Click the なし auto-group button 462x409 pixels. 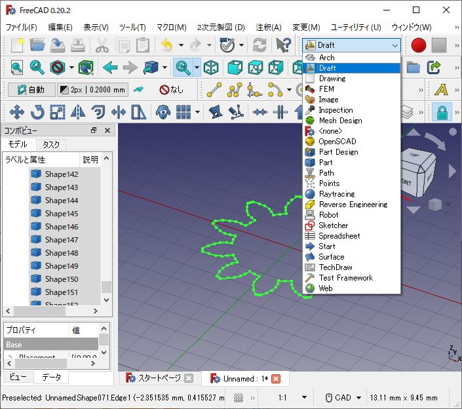171,90
